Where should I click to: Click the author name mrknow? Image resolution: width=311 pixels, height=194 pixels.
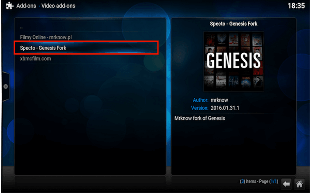click(x=219, y=100)
